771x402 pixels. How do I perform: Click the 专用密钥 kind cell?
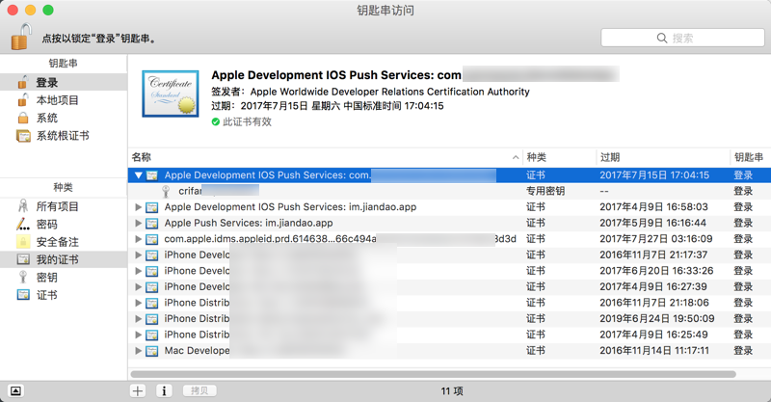tap(545, 191)
